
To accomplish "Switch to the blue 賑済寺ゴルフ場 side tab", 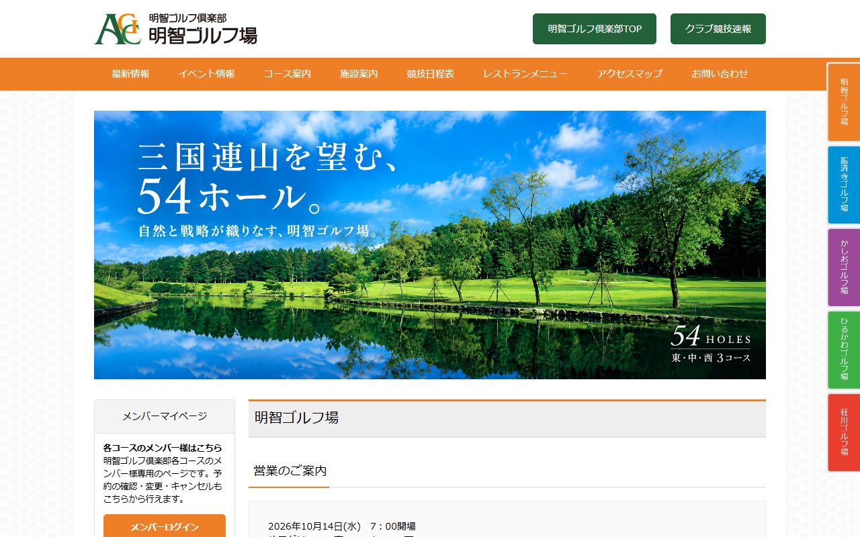I will pyautogui.click(x=844, y=185).
